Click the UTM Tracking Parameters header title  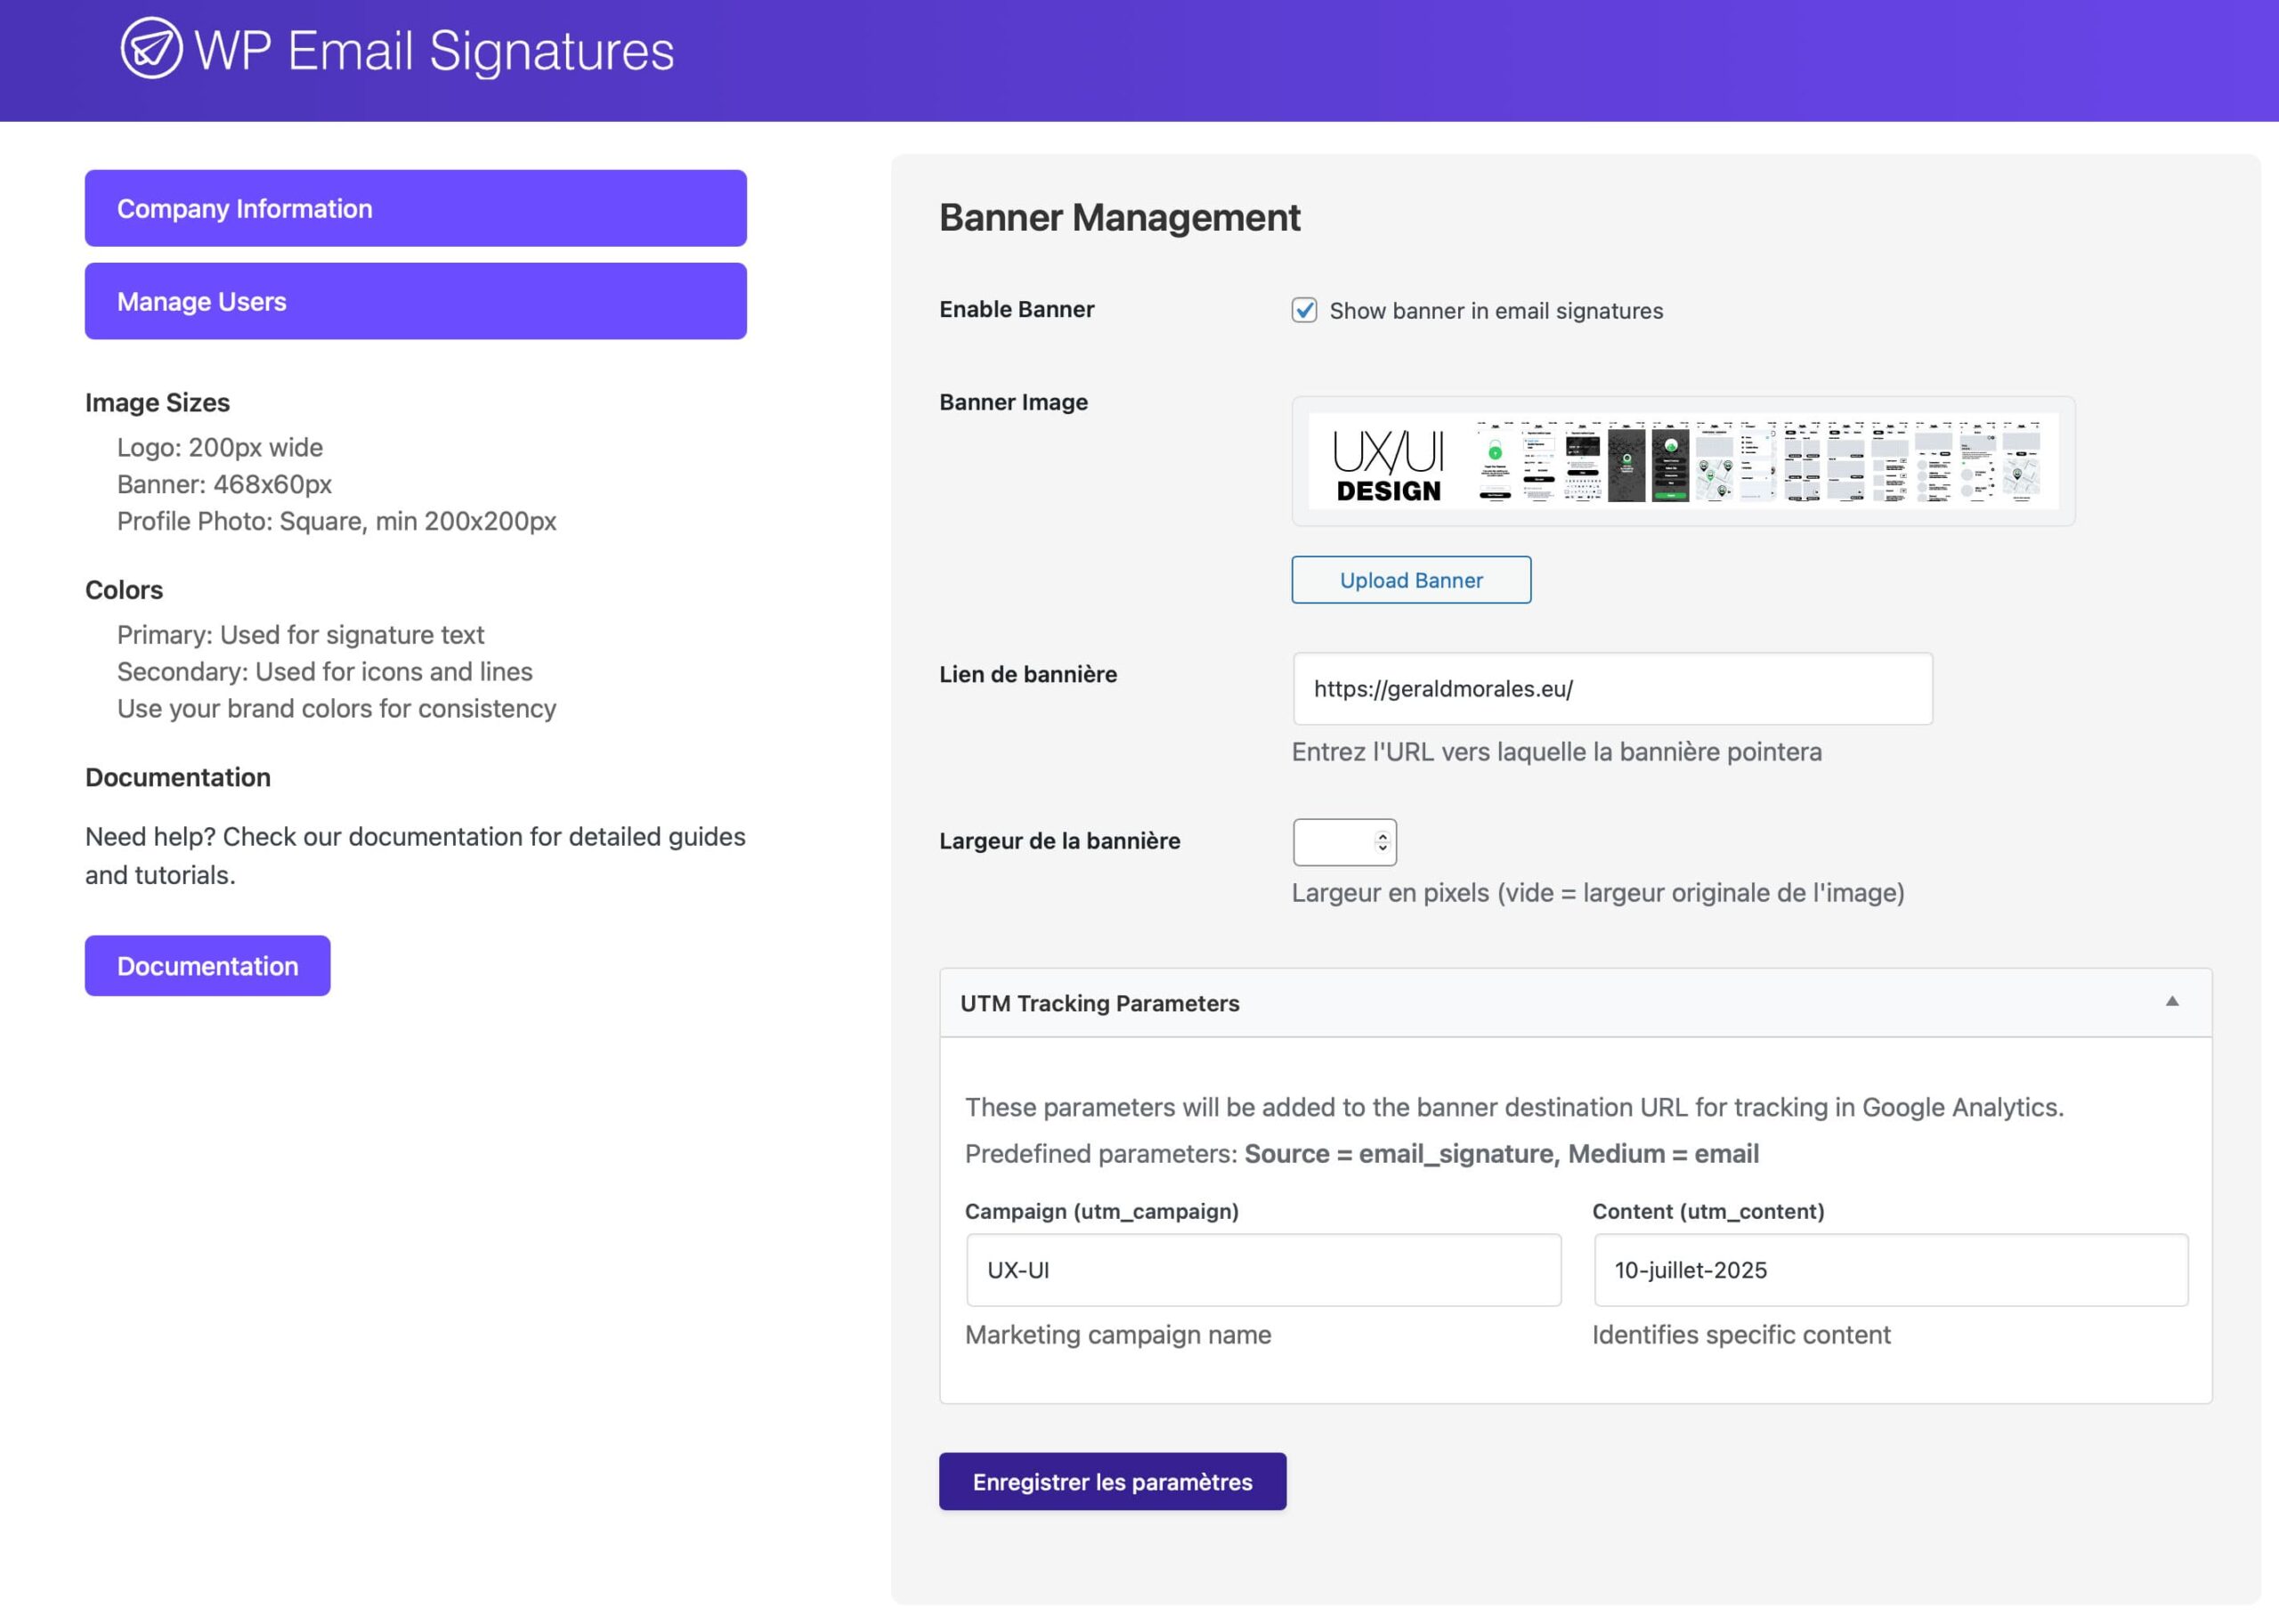click(x=1099, y=1003)
